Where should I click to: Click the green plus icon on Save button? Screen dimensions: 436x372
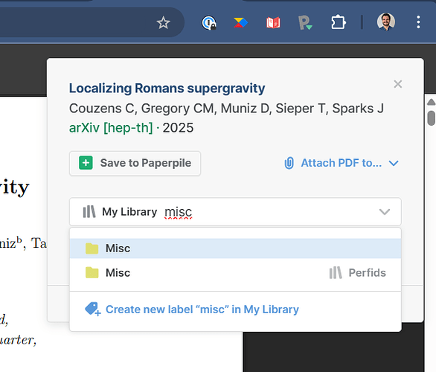(x=86, y=163)
